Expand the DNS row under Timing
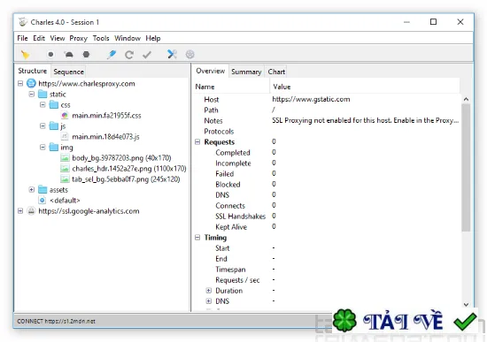Screen dimensions: 487x342 (x=209, y=301)
